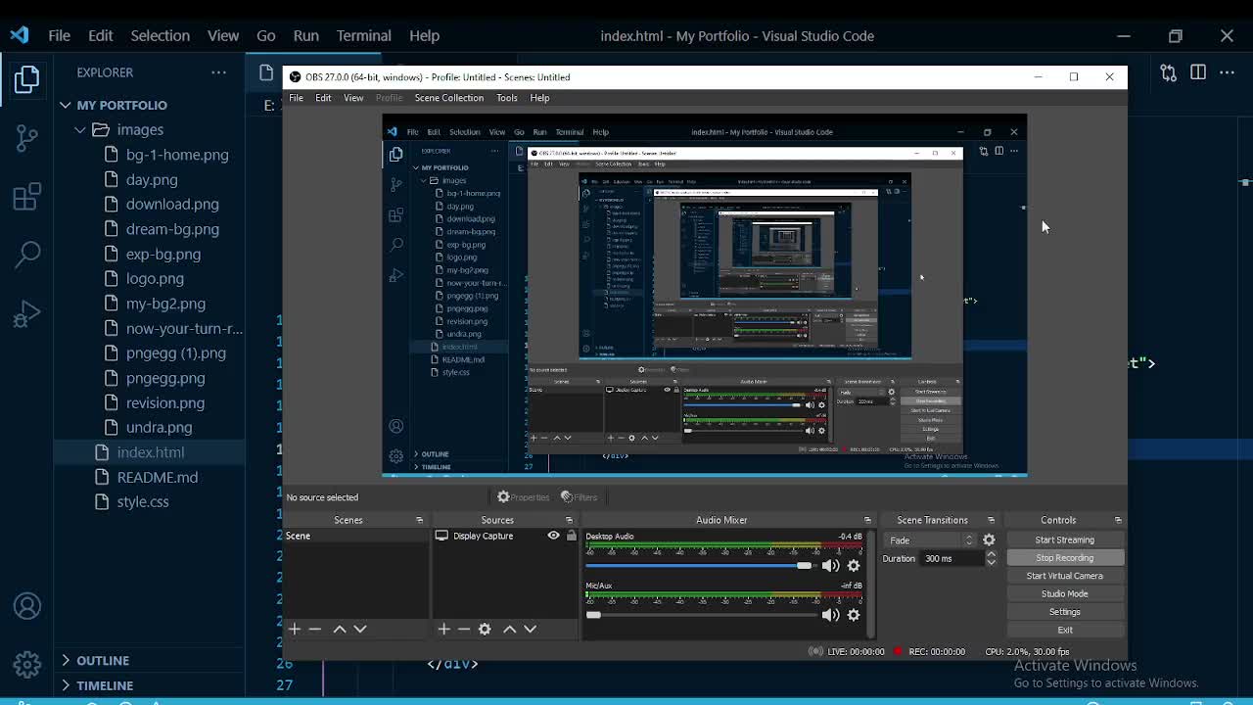Open Run and Debug view in sidebar
Image resolution: width=1253 pixels, height=705 pixels.
[27, 314]
